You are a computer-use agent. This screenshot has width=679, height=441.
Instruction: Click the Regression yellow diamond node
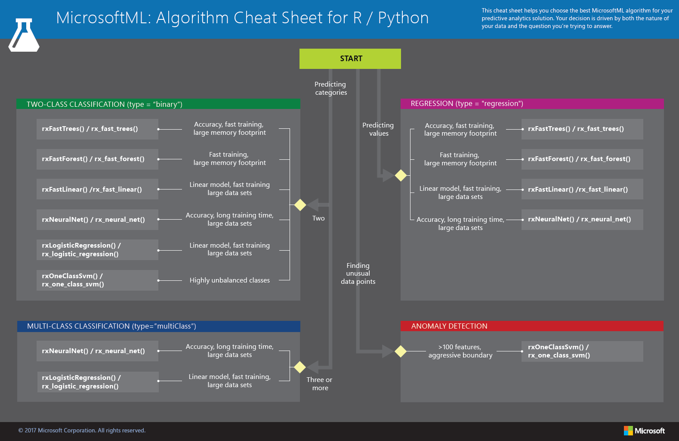tap(401, 175)
